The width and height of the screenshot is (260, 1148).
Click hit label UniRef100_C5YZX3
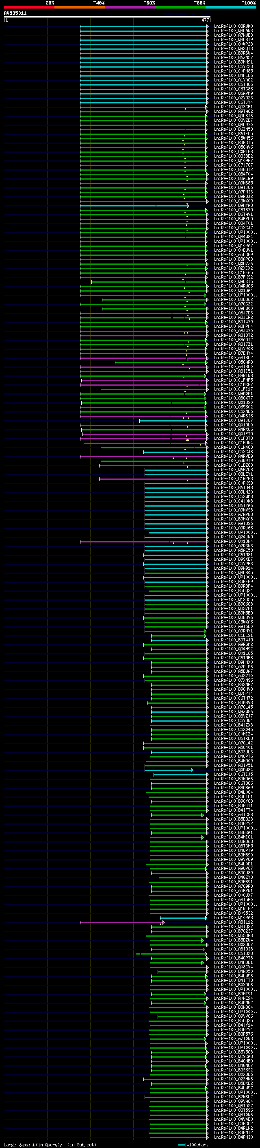tap(233, 66)
